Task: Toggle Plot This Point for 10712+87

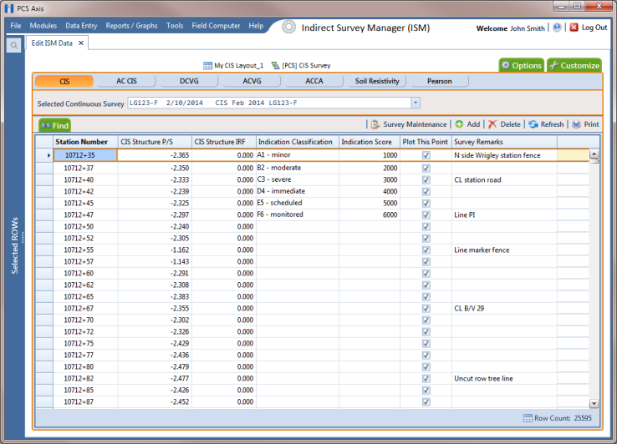Action: pos(426,402)
